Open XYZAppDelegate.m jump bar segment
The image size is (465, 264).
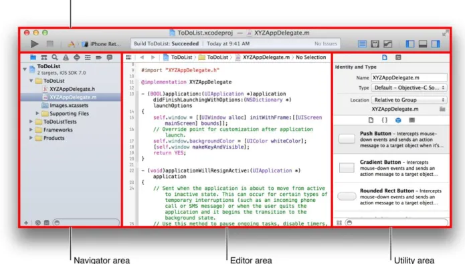262,57
